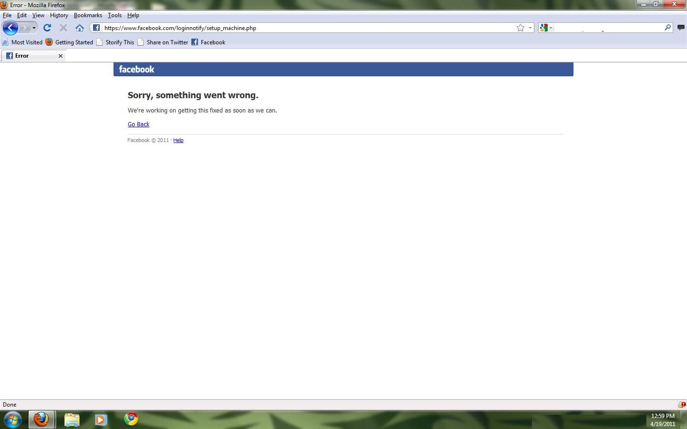
Task: Click the Share on Twitter bookmark
Action: pos(167,42)
